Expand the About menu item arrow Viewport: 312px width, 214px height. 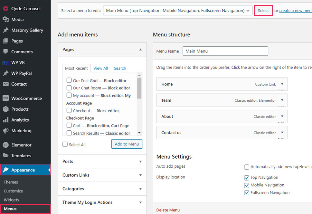282,116
